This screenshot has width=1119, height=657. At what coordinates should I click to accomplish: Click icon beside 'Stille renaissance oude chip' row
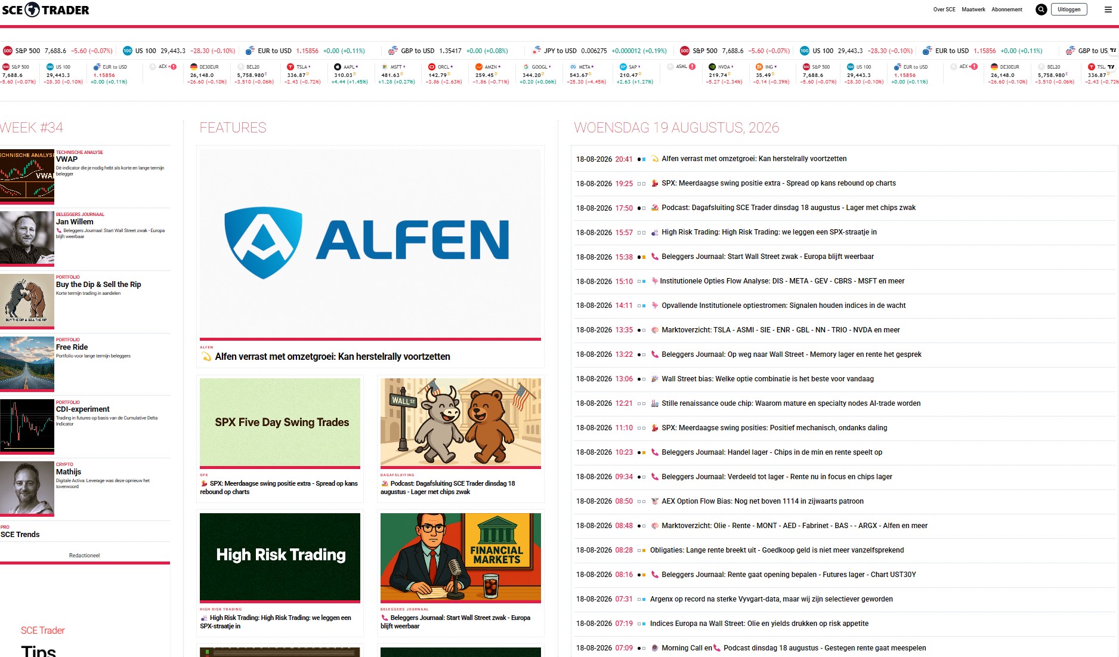655,403
